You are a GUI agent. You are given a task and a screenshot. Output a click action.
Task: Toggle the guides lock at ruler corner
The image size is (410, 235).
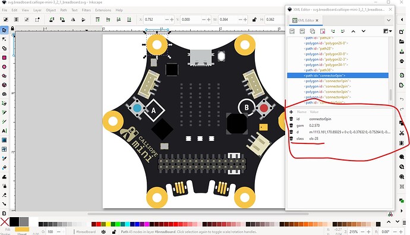[x=12, y=29]
